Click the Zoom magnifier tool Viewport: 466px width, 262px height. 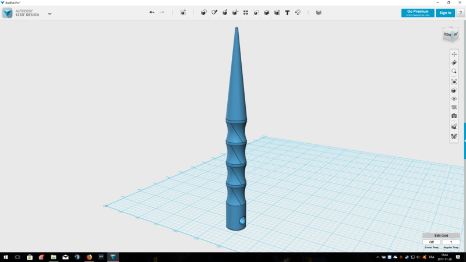(x=454, y=72)
